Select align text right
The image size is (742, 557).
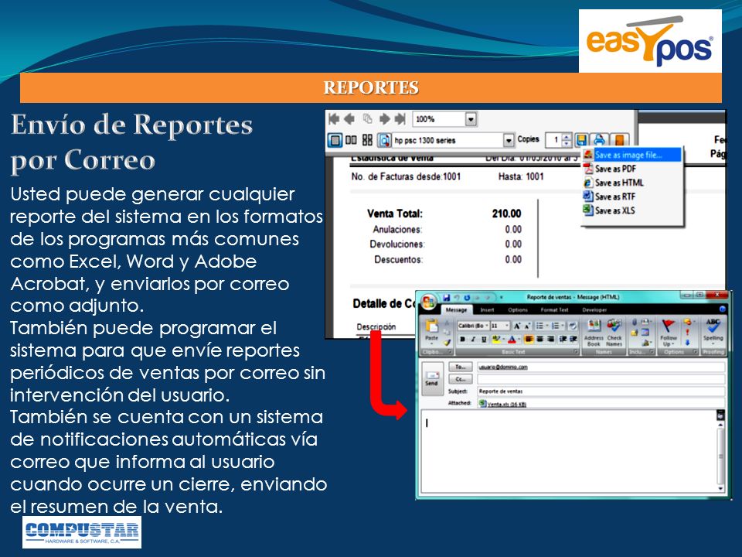(x=551, y=340)
